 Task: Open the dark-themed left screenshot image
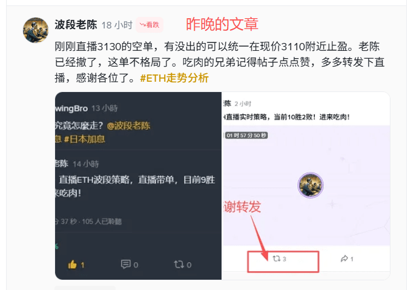(x=138, y=186)
